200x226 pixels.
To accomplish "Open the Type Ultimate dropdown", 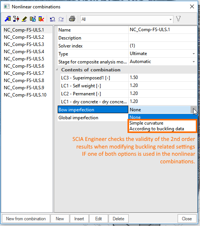I will [x=194, y=54].
